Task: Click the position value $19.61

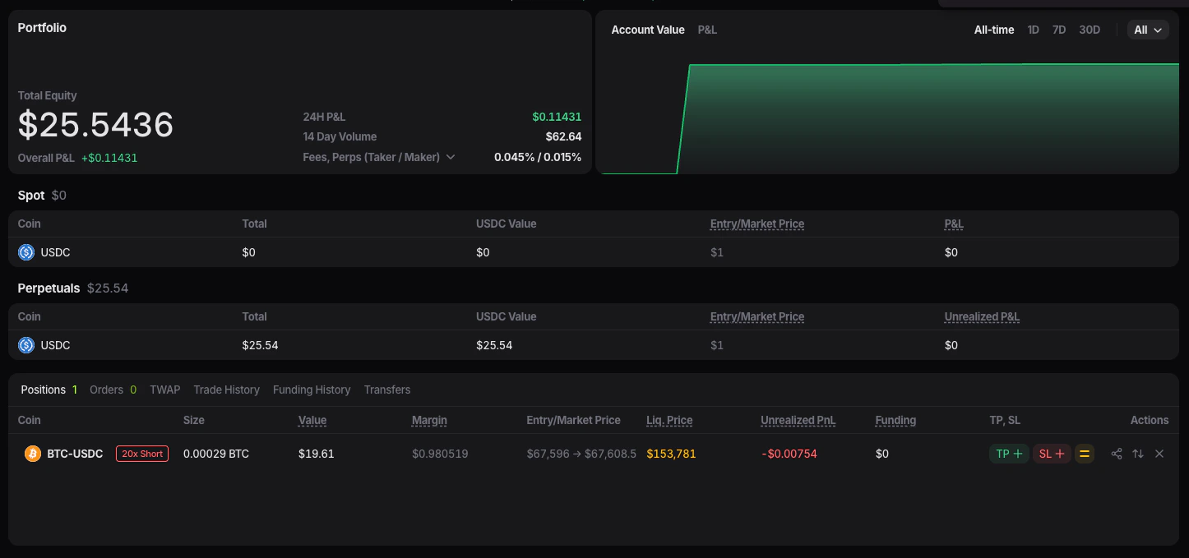Action: [x=316, y=454]
